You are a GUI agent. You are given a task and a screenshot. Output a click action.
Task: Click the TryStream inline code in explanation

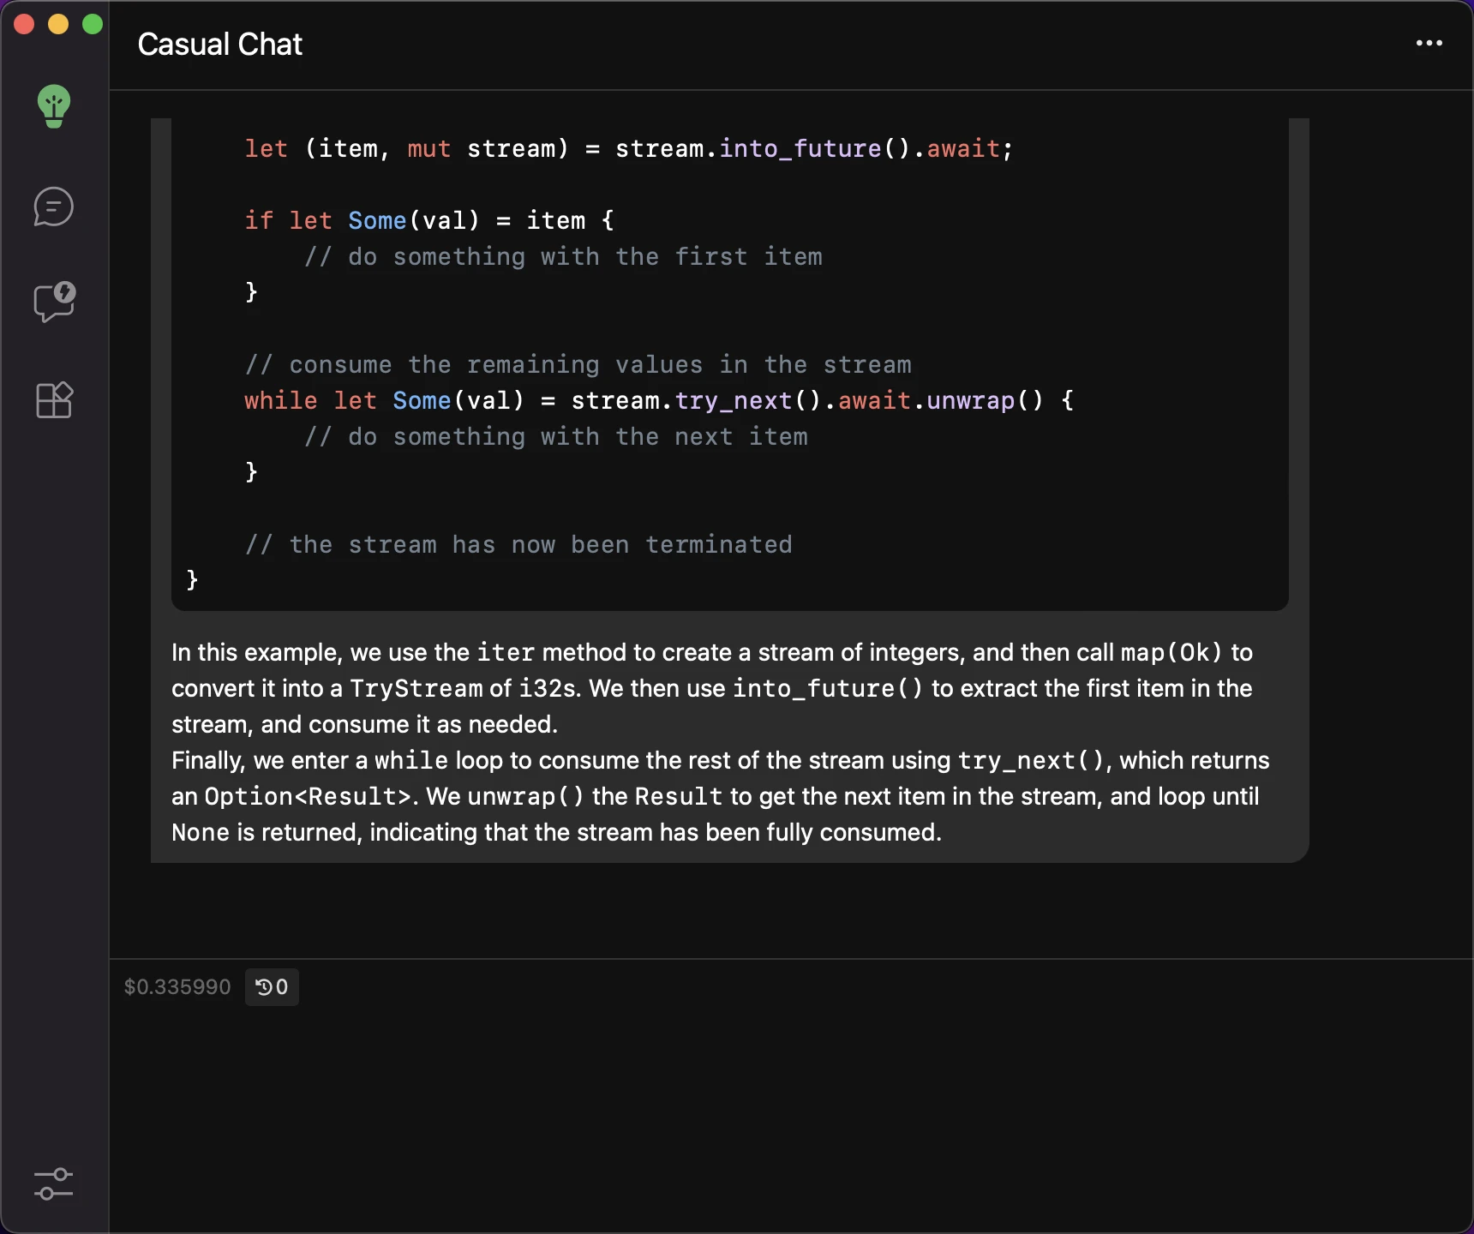(x=416, y=688)
